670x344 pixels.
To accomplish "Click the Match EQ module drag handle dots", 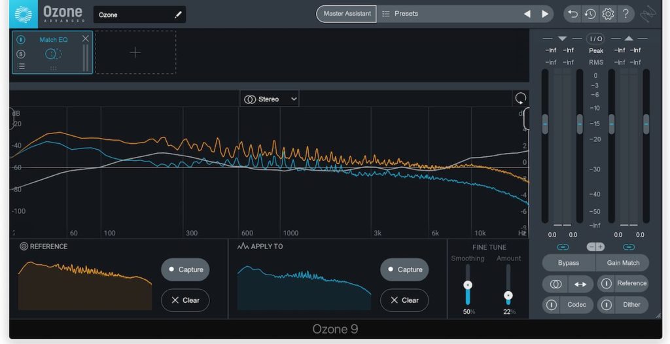I will pos(54,69).
